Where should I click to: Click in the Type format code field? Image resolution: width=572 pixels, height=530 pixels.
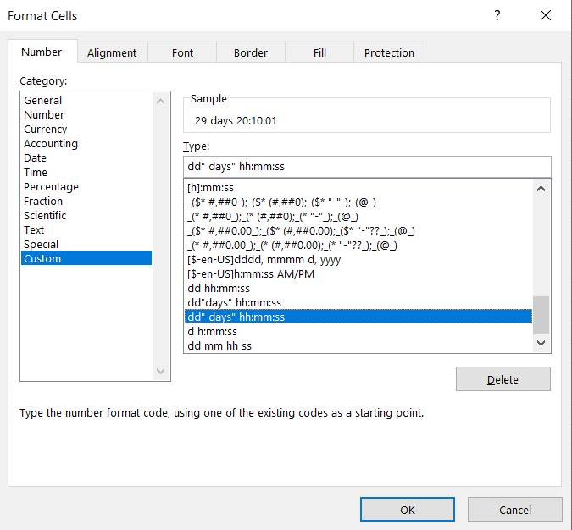coord(366,166)
